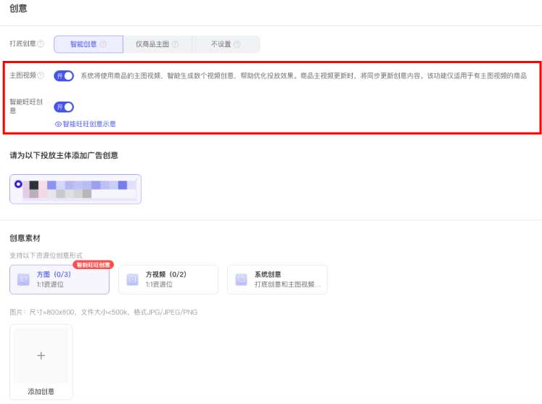The image size is (542, 404).
Task: Open help icon next to 打底创意 label
Action: click(41, 44)
